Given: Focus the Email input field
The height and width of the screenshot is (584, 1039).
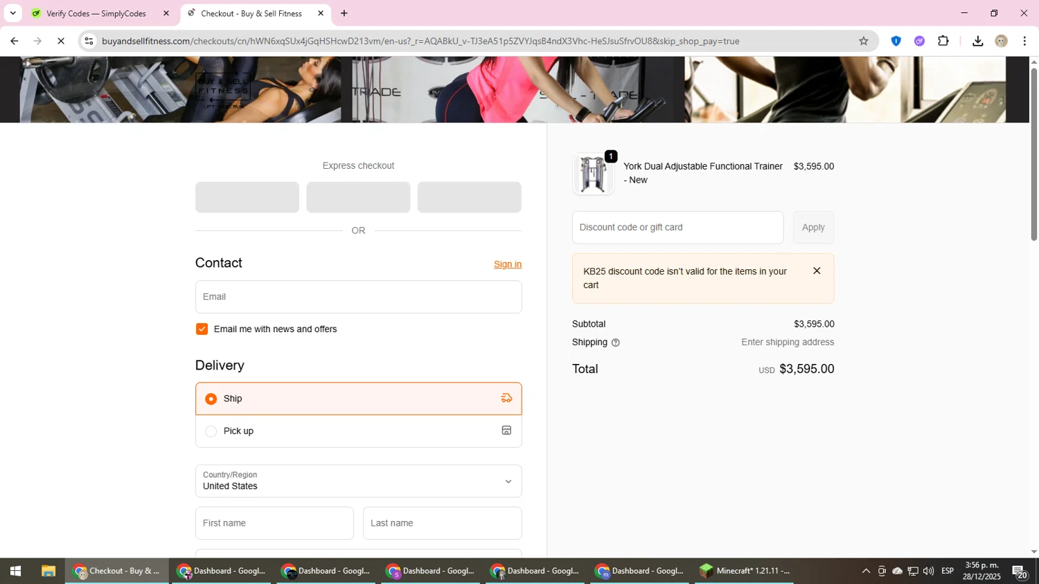Looking at the screenshot, I should (358, 297).
